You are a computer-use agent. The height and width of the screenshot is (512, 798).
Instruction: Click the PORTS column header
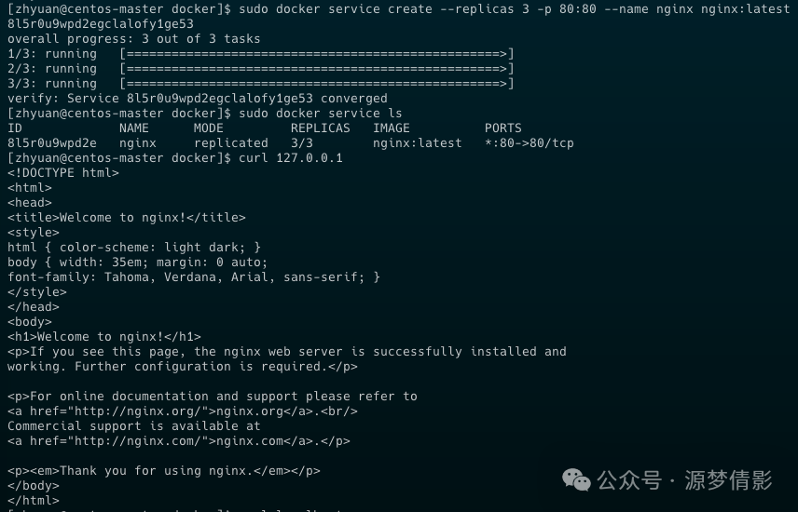tap(503, 128)
